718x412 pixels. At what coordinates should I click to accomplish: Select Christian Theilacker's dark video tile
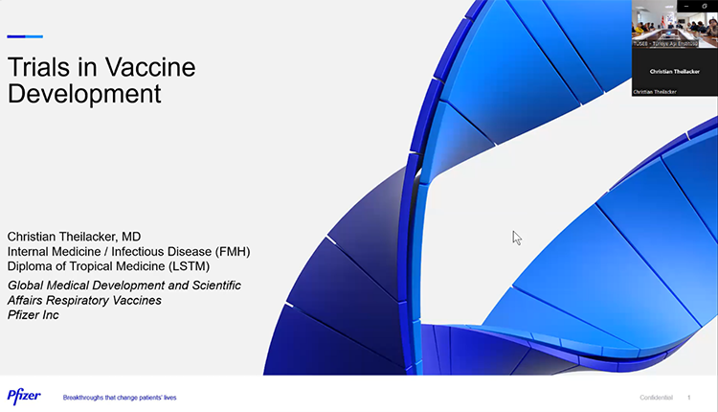click(674, 71)
